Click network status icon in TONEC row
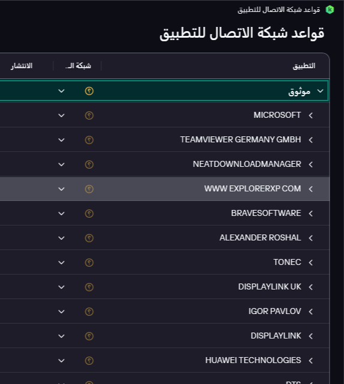344x384 pixels. tap(89, 263)
